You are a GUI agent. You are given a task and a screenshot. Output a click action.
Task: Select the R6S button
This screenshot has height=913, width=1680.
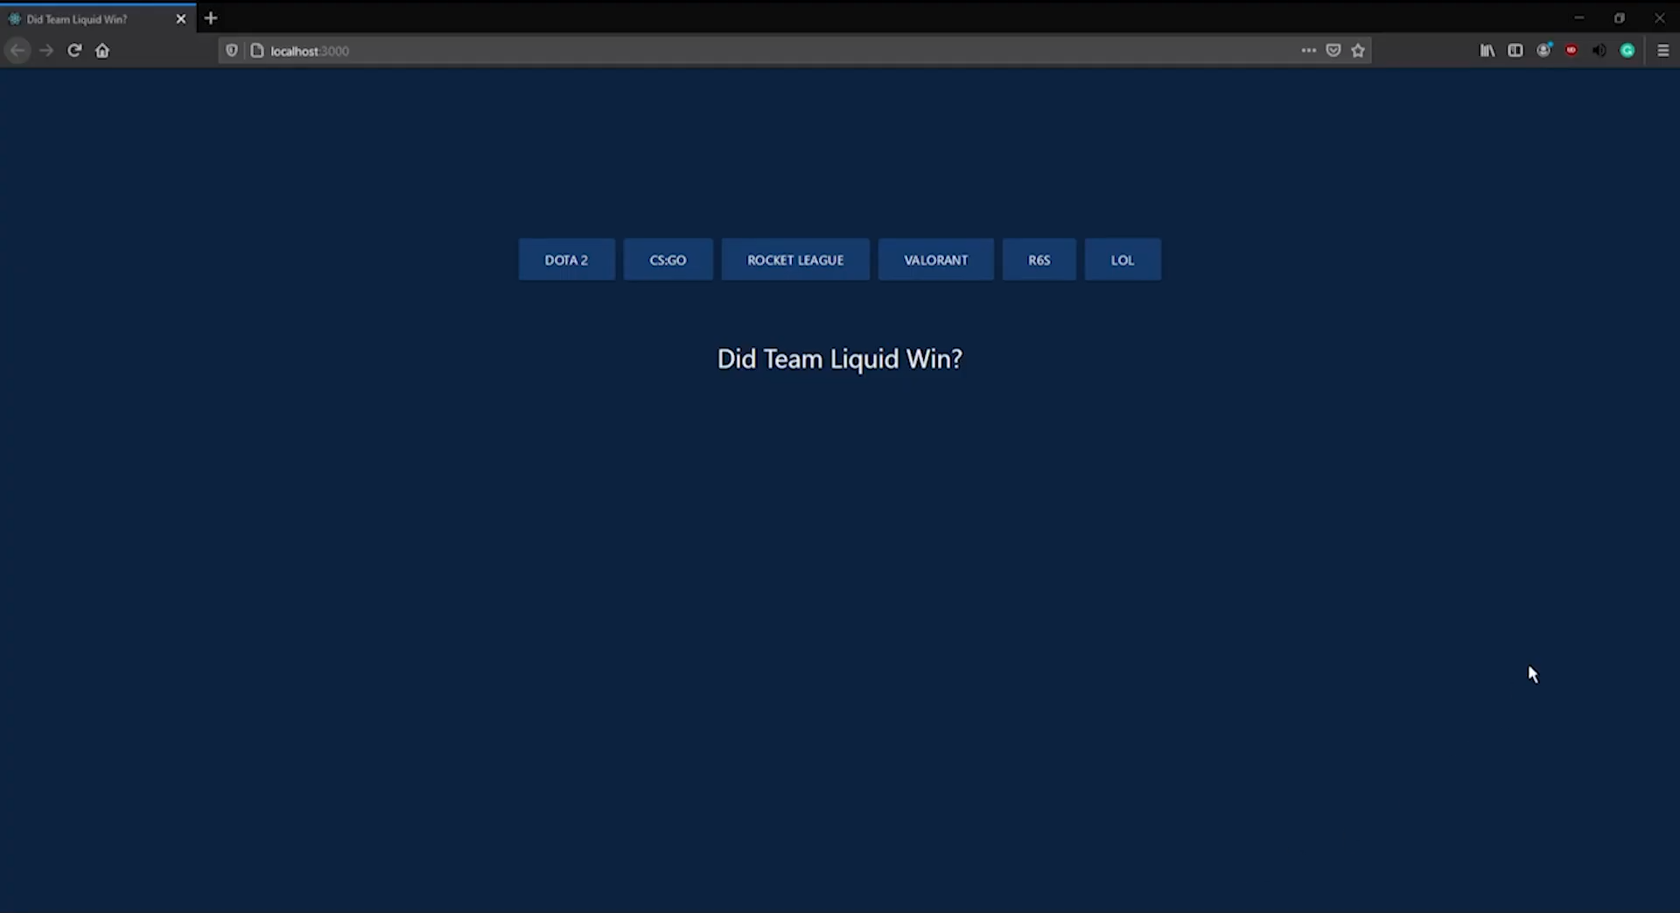[x=1039, y=260]
